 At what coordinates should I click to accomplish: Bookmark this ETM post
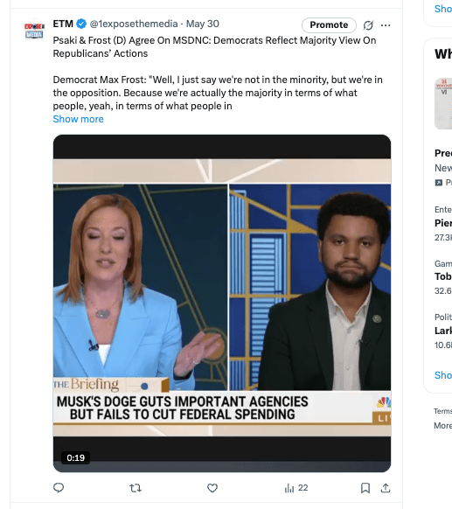click(x=365, y=488)
